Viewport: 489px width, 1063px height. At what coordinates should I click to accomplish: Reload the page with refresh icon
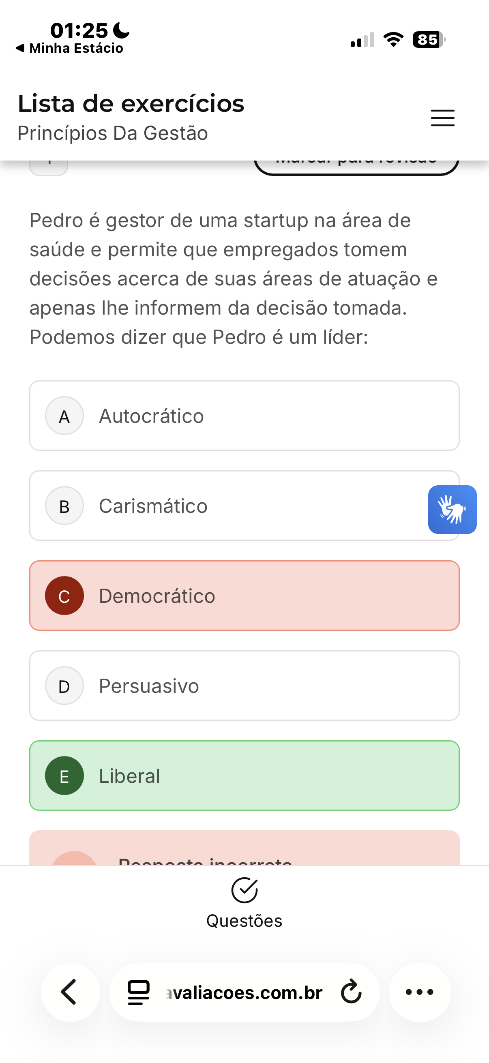coord(351,992)
